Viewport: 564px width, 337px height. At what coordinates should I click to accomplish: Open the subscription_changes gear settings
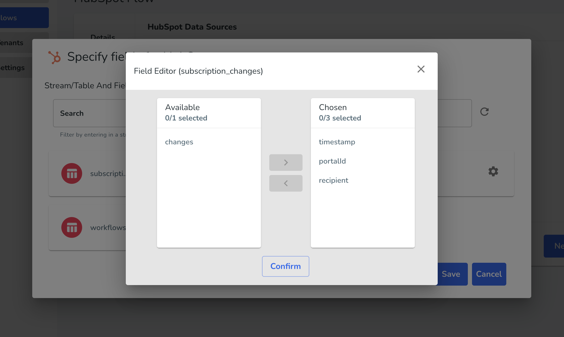(x=493, y=171)
